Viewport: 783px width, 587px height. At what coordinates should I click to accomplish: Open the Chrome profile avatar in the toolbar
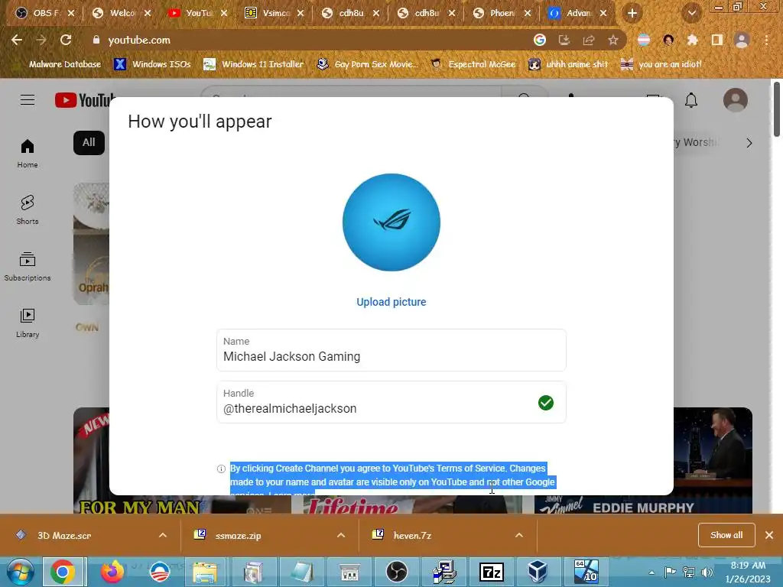[742, 40]
